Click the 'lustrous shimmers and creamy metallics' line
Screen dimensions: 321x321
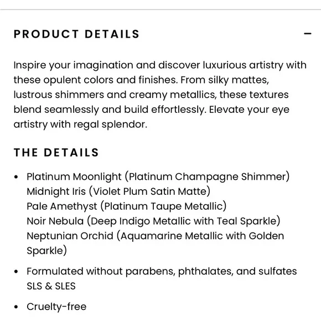tap(151, 95)
